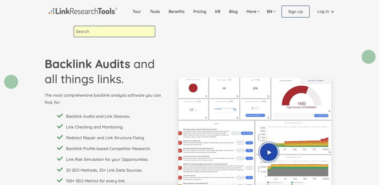Visit the Blog section
This screenshot has height=185, width=379.
233,11
